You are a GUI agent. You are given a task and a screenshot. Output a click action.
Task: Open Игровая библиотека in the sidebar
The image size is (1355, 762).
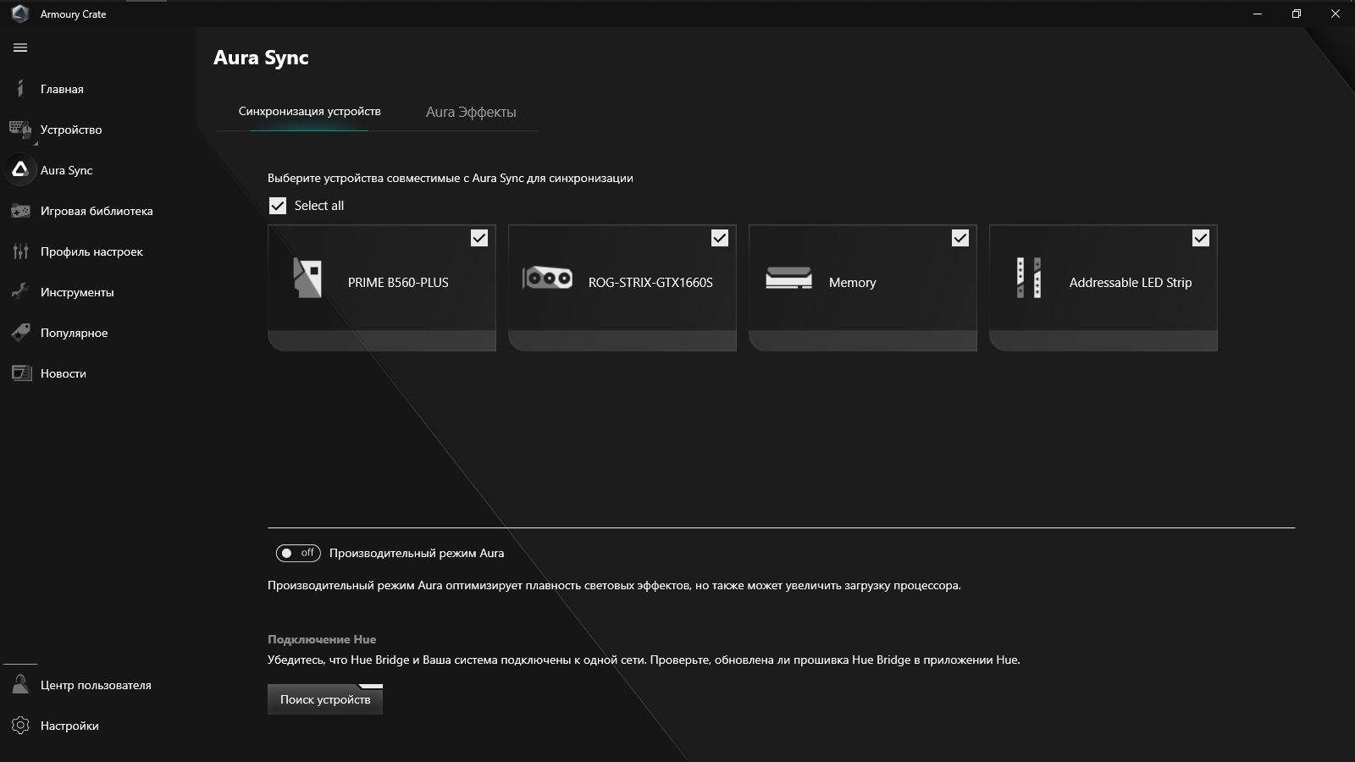point(98,211)
